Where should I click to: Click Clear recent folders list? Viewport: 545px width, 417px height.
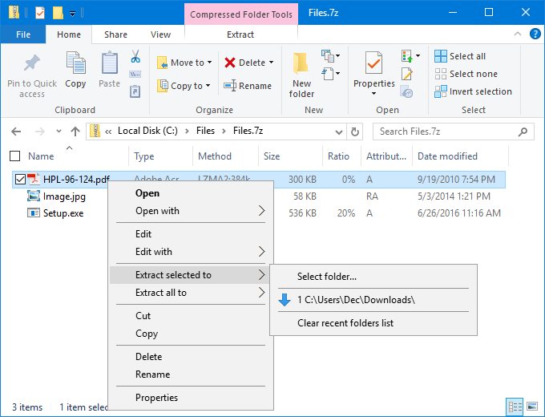[345, 323]
